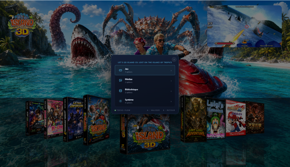Open the Jeu menu entry

145,70
